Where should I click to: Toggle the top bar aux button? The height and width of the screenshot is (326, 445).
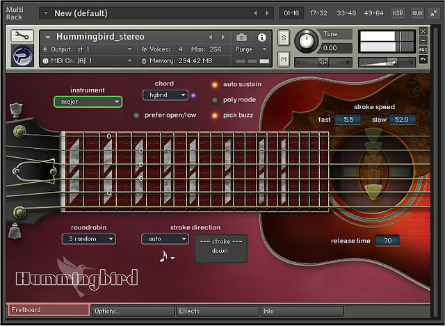(417, 13)
